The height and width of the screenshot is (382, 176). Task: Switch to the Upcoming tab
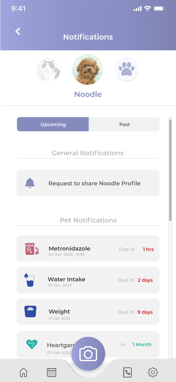(53, 124)
